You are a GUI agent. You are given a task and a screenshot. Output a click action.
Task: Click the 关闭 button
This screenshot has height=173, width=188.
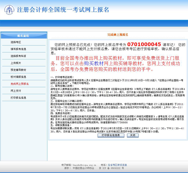(x=133, y=135)
